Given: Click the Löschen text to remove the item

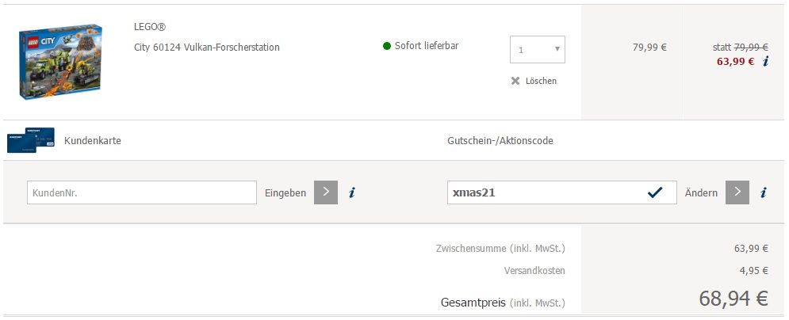Looking at the screenshot, I should pos(541,81).
